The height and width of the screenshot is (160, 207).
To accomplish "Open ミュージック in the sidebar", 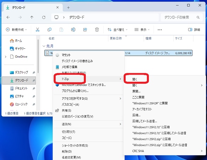I will point(19,104).
